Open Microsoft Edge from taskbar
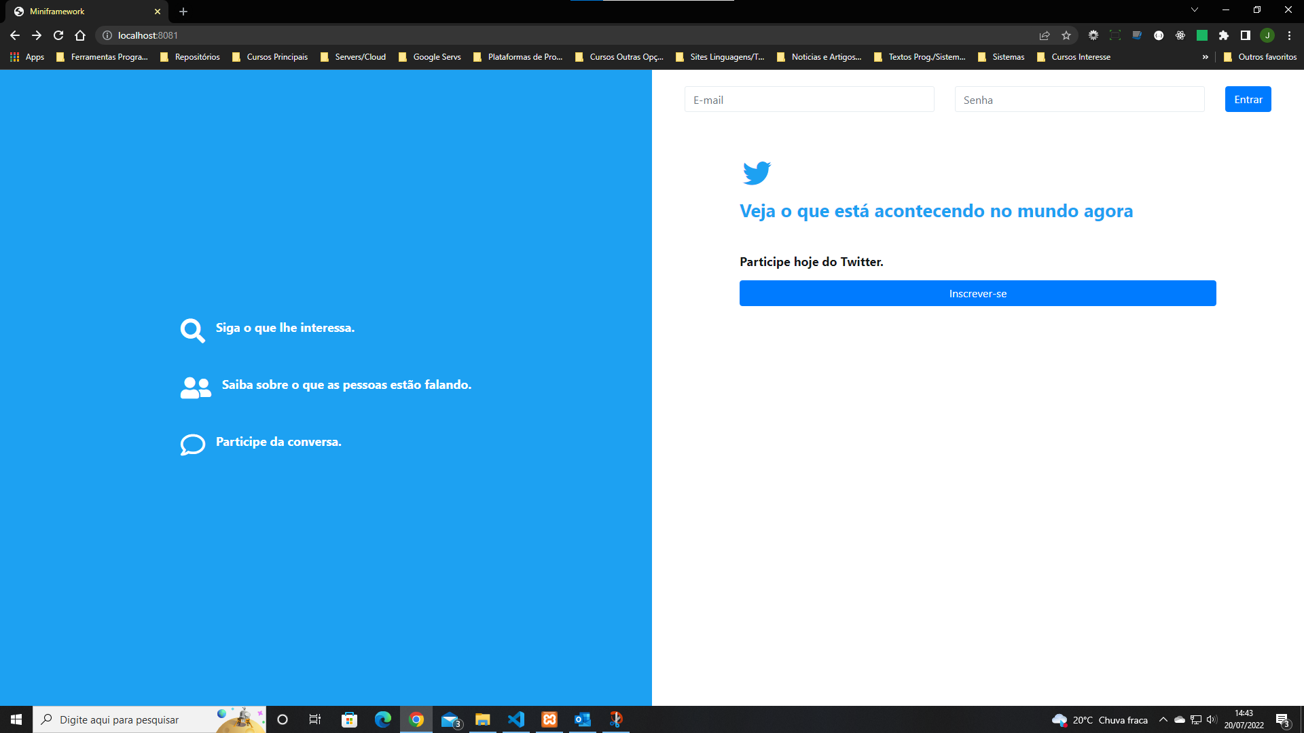 (x=383, y=719)
